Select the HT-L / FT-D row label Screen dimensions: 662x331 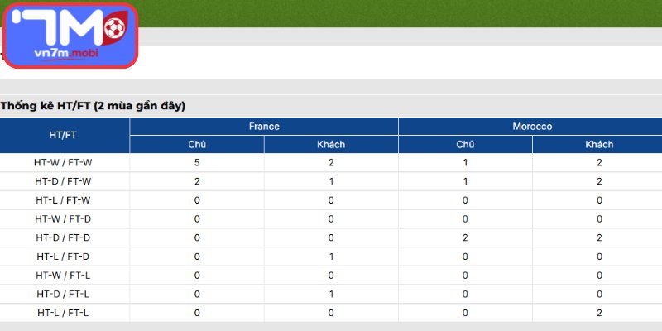(63, 257)
